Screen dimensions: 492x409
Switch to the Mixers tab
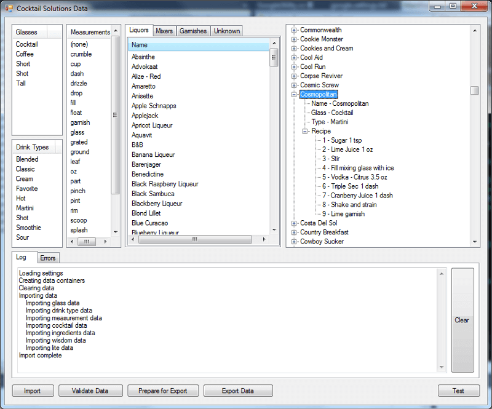pos(164,30)
